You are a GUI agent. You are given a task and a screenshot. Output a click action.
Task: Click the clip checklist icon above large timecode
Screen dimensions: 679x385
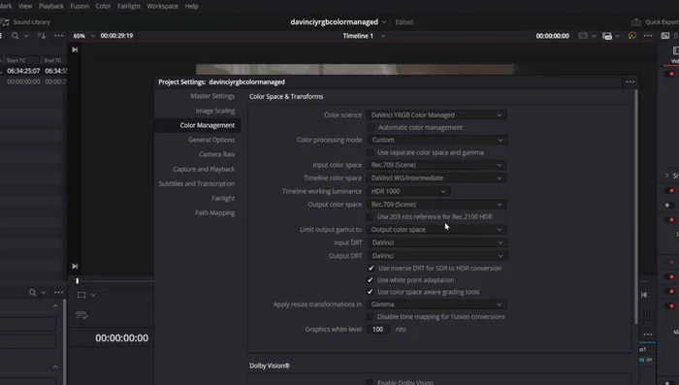coord(81,315)
